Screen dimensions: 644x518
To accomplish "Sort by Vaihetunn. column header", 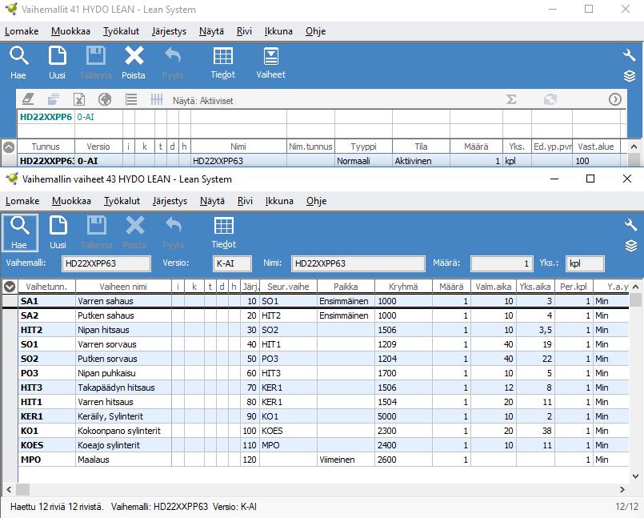I will tap(46, 287).
